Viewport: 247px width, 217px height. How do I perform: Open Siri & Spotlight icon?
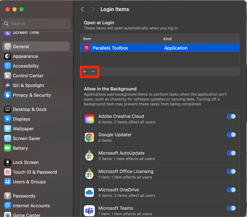click(x=7, y=85)
